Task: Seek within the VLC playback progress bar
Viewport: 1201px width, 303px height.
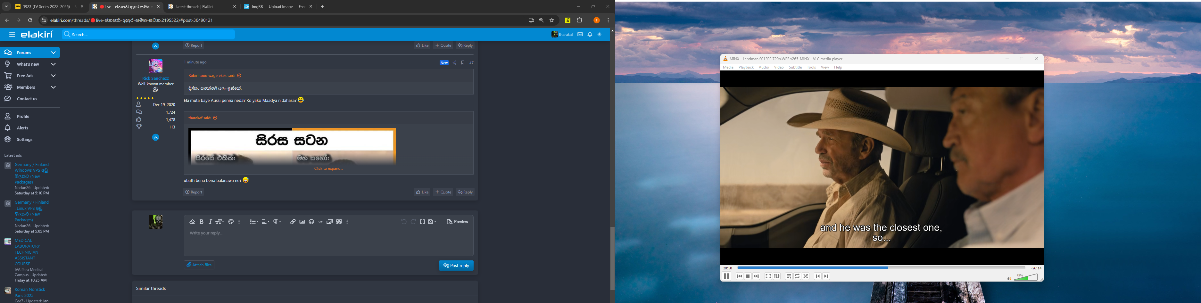Action: [x=881, y=268]
